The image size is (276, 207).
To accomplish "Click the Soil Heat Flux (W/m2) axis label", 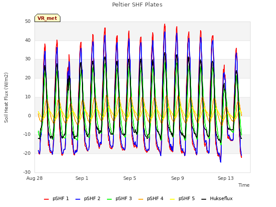I will point(6,97).
